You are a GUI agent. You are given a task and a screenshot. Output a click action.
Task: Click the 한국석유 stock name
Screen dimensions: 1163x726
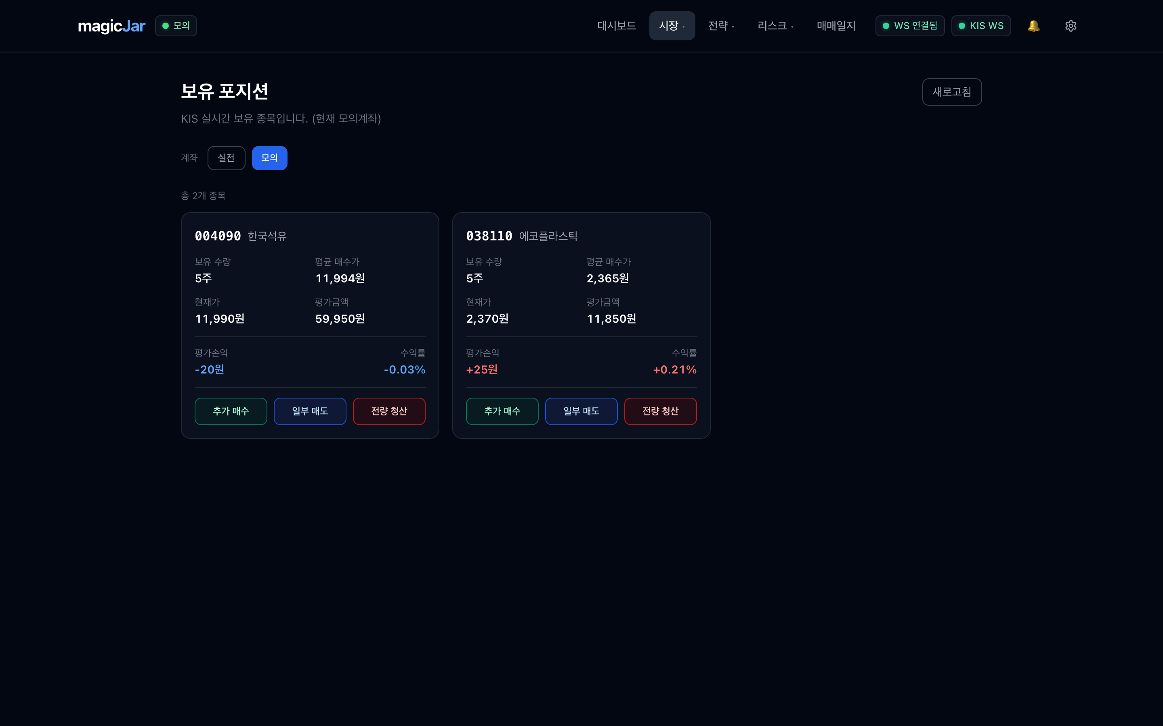267,236
